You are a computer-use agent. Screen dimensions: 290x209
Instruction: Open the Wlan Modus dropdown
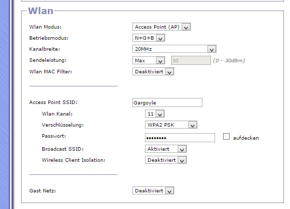pyautogui.click(x=162, y=27)
